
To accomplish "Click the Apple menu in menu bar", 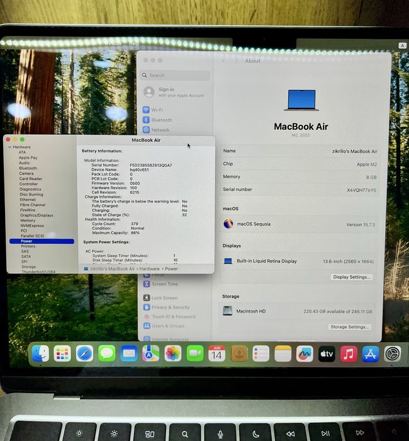I will 9,43.
